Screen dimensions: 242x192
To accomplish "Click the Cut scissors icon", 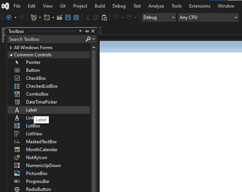I will [x=88, y=17].
